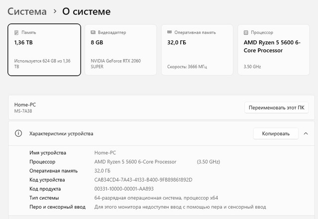Image resolution: width=318 pixels, height=219 pixels.
Task: Click the video adapter icon
Action: [93, 32]
